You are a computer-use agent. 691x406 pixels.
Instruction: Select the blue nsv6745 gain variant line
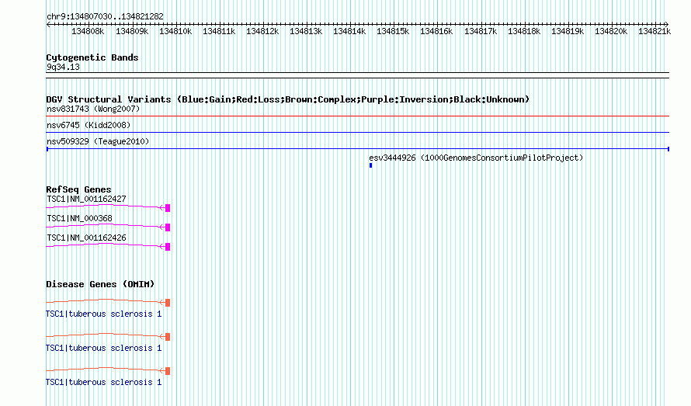coord(357,132)
